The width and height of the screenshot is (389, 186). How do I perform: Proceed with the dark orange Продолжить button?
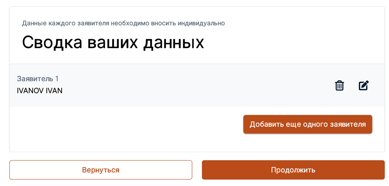(x=293, y=170)
